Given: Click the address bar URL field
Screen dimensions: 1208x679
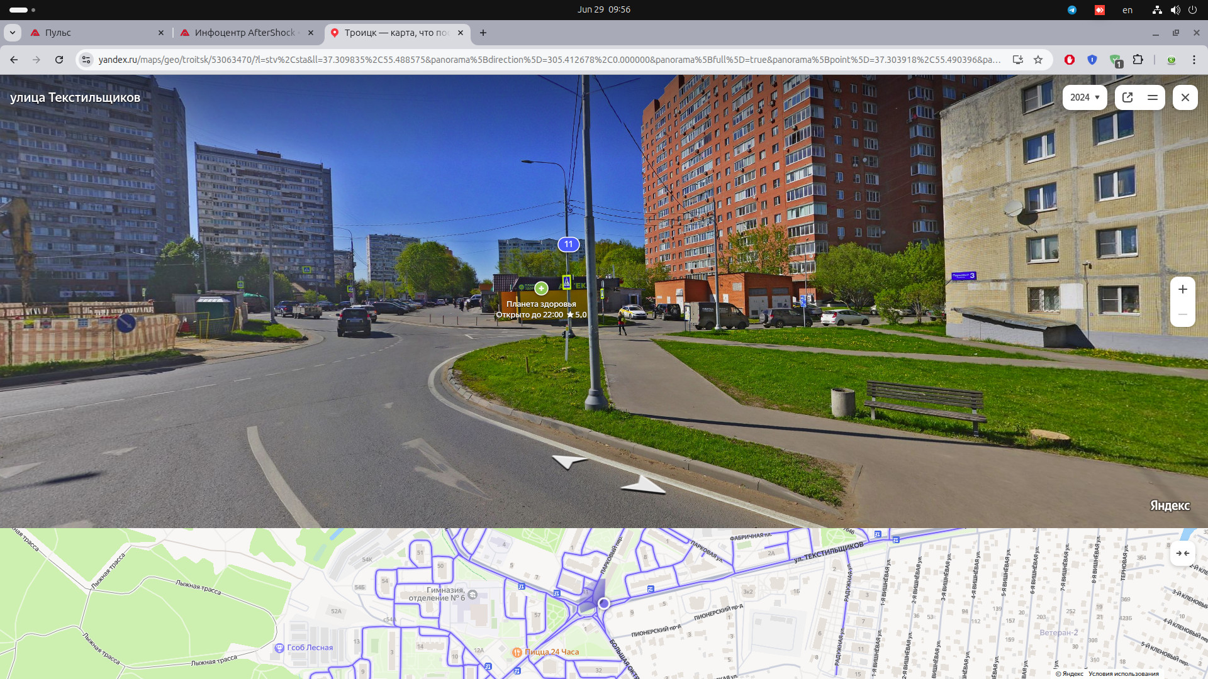Looking at the screenshot, I should 547,60.
